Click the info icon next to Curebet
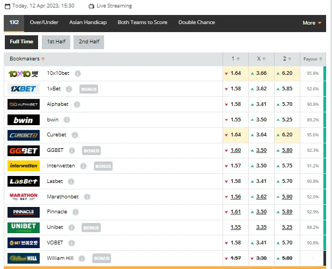Image resolution: width=332 pixels, height=269 pixels. click(x=75, y=135)
